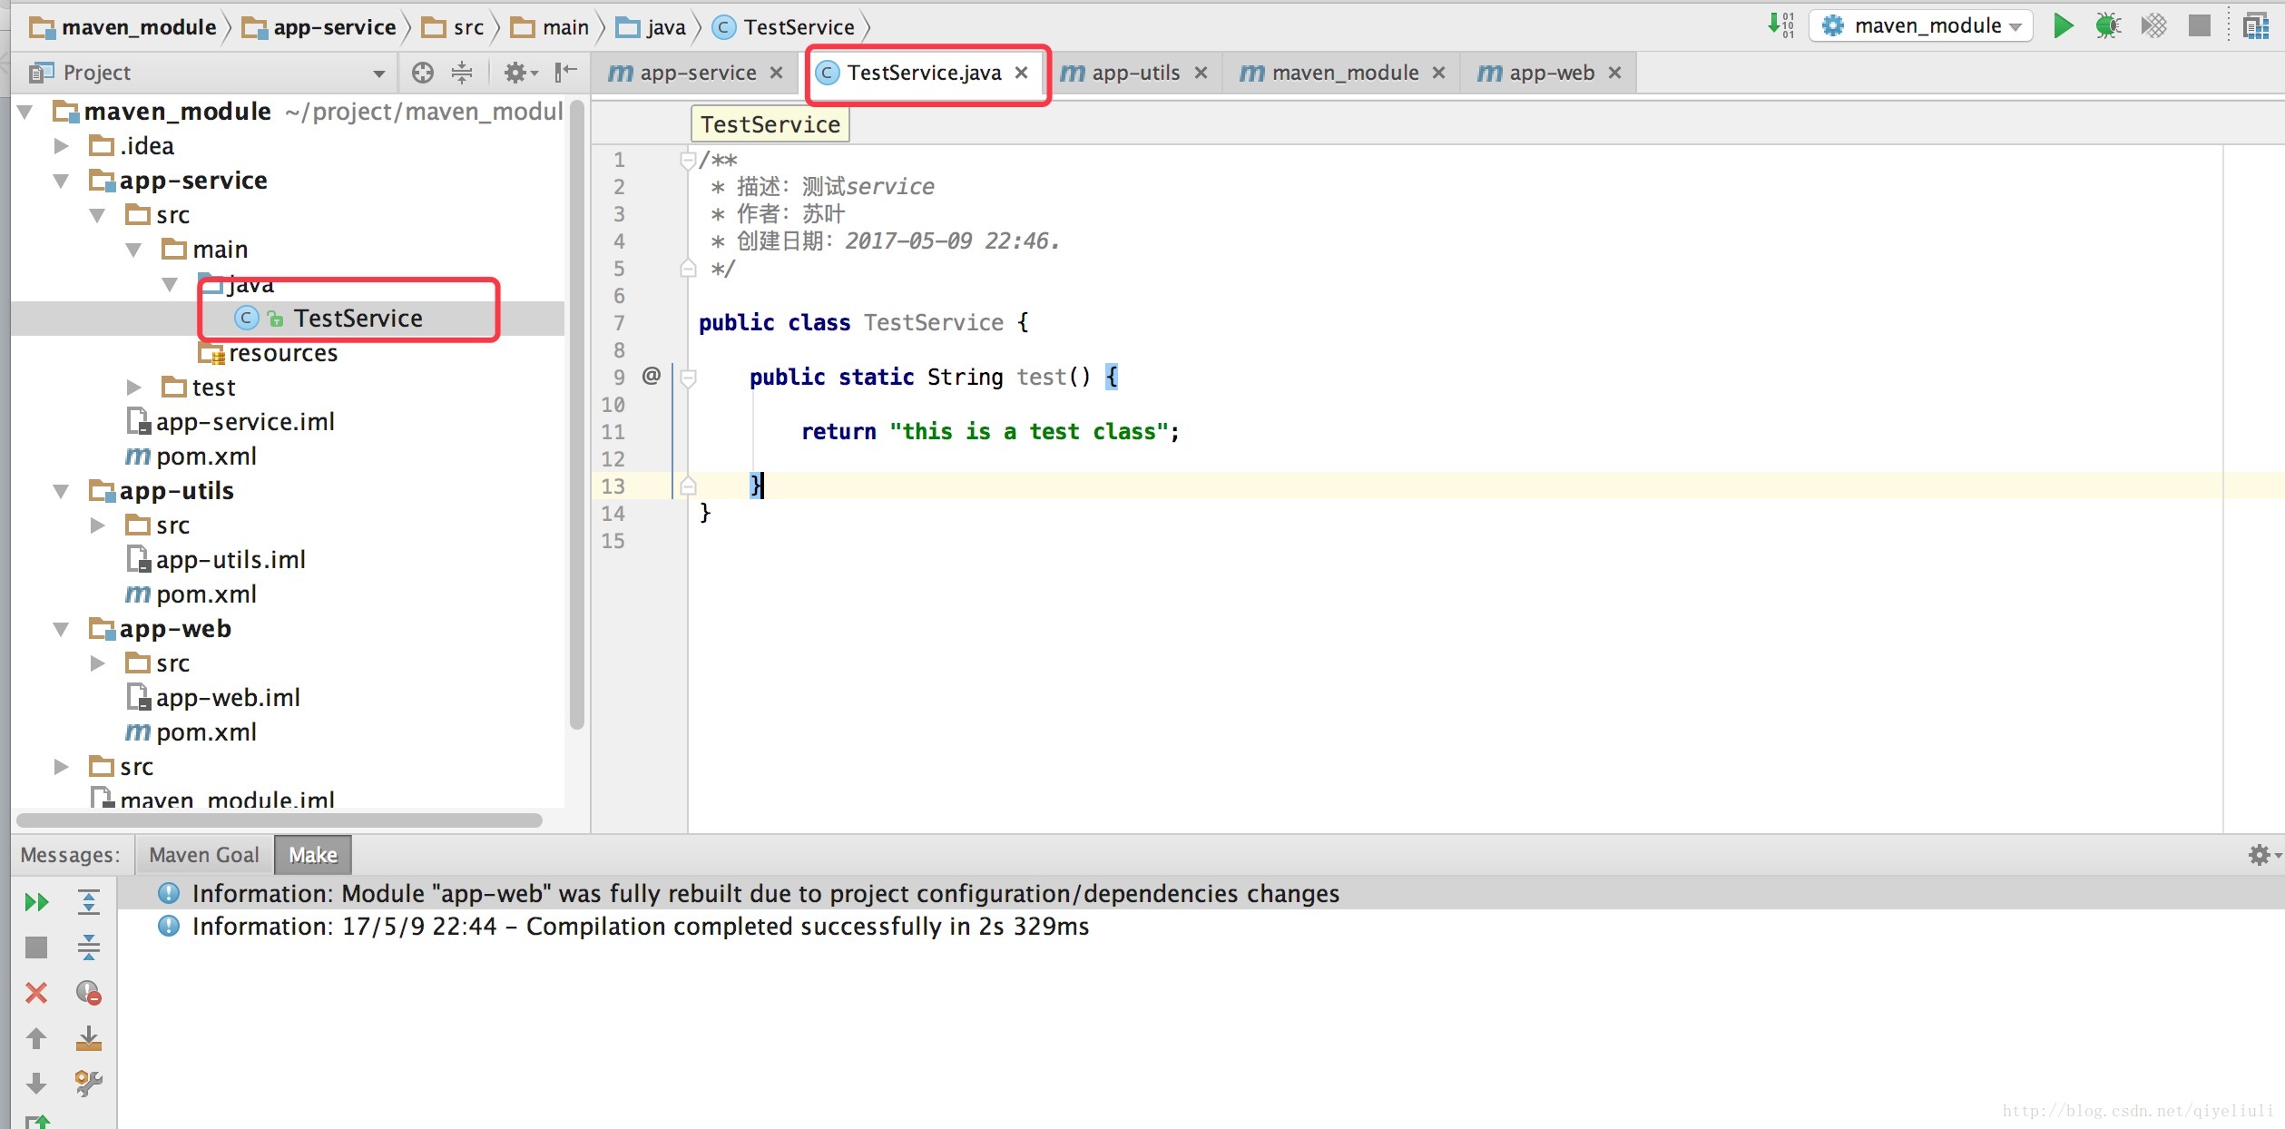Close the app-web editor tab
This screenshot has height=1129, width=2285.
click(1614, 73)
